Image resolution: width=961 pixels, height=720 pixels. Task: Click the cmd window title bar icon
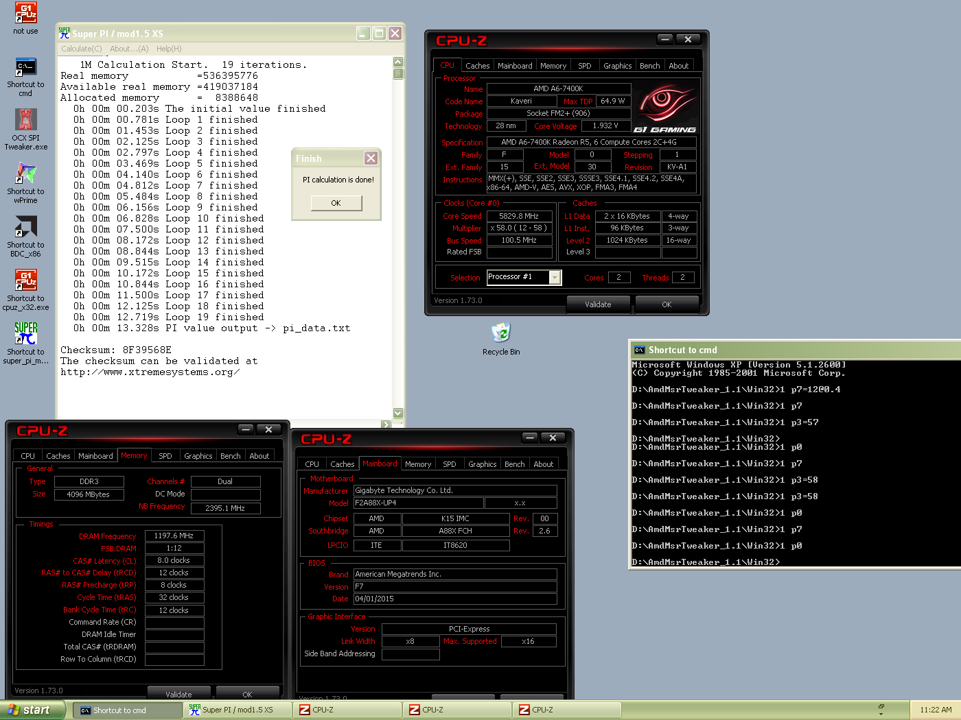coord(640,350)
